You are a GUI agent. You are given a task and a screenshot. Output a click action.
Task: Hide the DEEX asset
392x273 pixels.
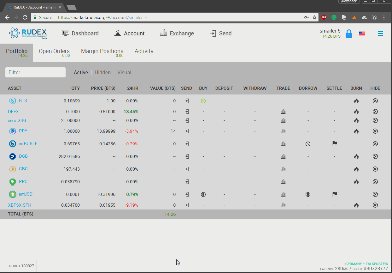pyautogui.click(x=375, y=112)
